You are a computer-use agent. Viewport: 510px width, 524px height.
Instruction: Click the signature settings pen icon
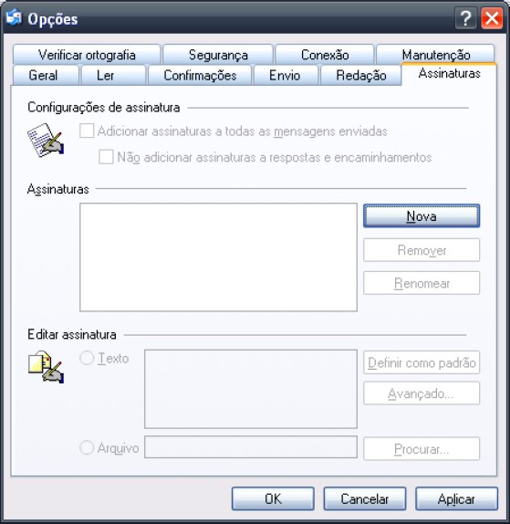[46, 140]
